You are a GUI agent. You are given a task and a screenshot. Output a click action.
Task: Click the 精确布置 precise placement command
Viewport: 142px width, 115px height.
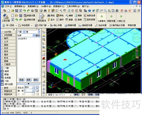tap(70, 25)
